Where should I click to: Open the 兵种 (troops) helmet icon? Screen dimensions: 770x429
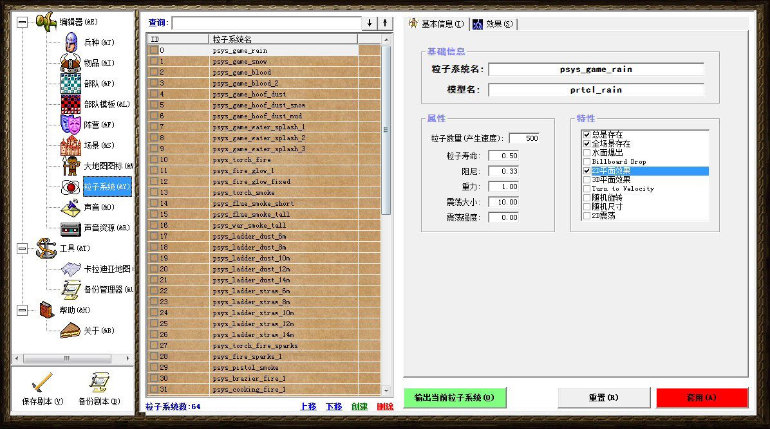point(70,42)
